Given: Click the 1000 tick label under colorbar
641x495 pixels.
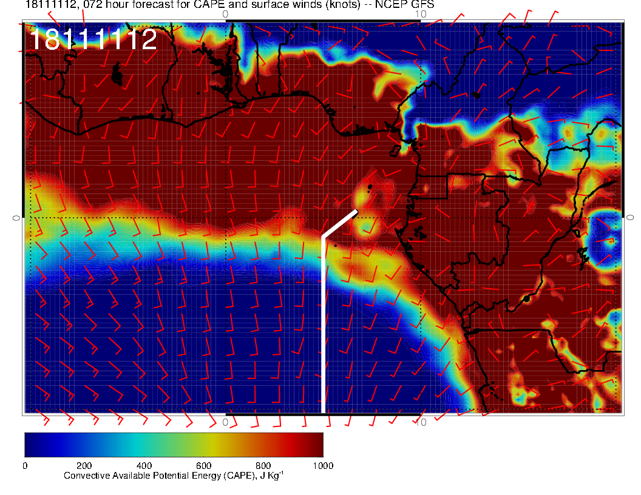Looking at the screenshot, I should coord(322,465).
